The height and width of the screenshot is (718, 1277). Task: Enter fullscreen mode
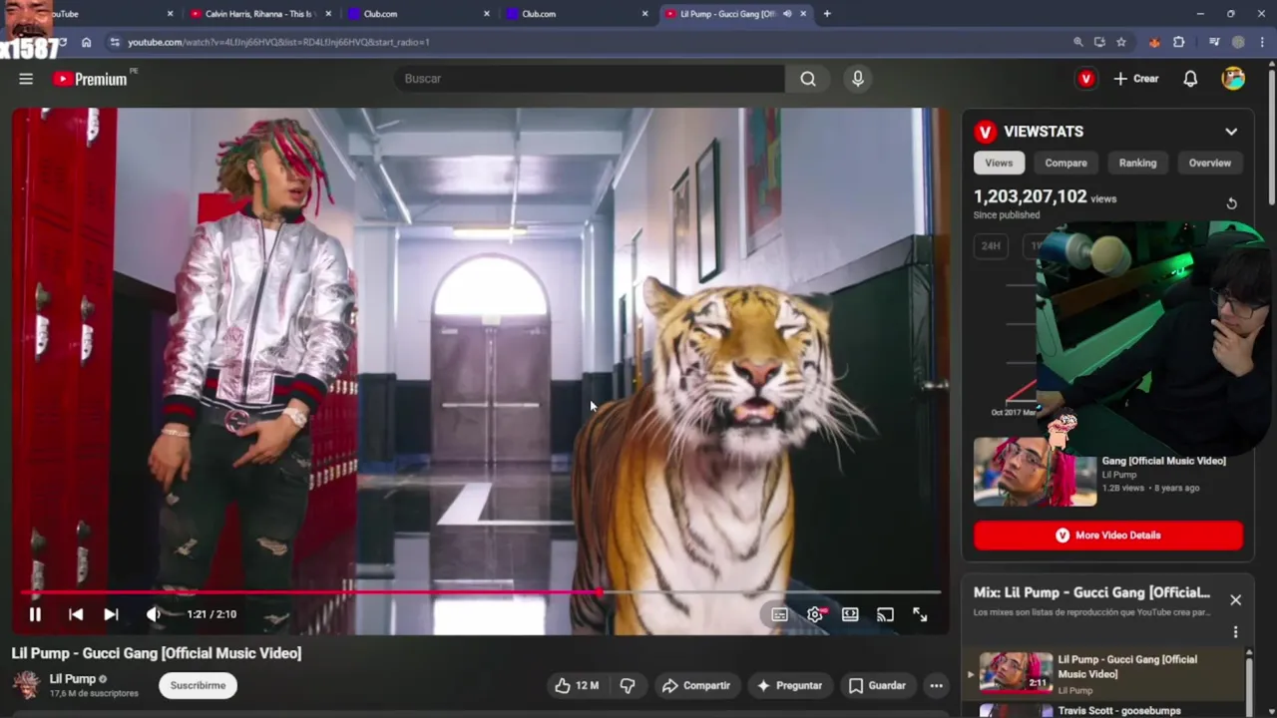coord(920,614)
